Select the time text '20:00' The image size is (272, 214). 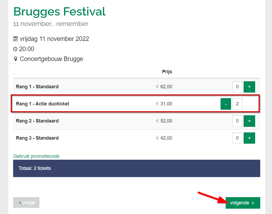[27, 49]
